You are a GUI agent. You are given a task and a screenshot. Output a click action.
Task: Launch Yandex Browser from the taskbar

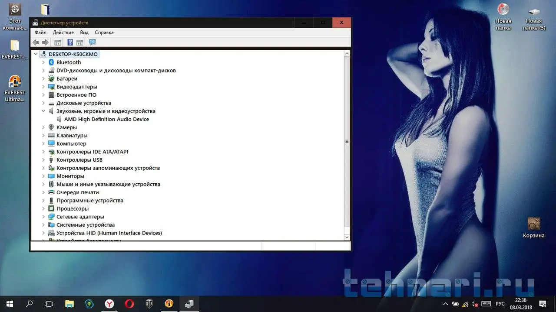click(109, 304)
